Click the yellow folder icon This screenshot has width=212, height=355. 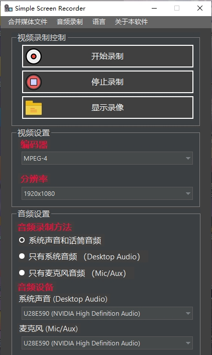pyautogui.click(x=34, y=108)
